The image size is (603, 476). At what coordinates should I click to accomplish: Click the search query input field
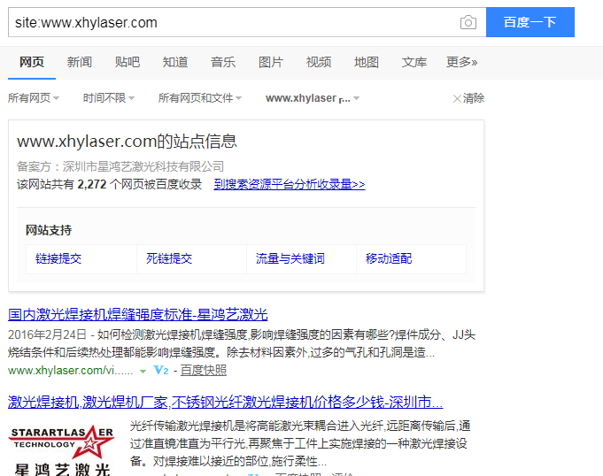point(230,22)
